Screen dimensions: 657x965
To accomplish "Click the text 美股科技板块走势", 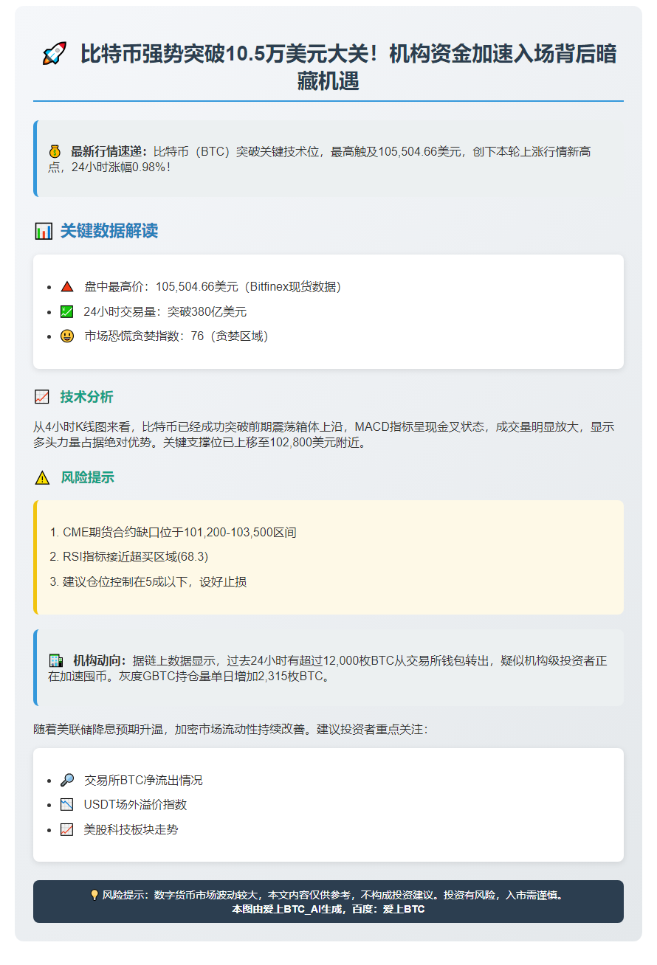I will [x=131, y=830].
